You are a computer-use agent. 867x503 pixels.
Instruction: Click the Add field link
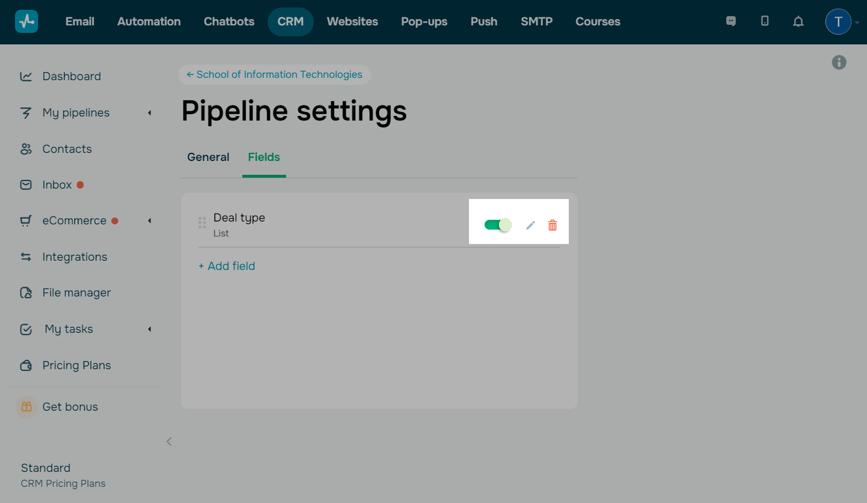coord(227,266)
